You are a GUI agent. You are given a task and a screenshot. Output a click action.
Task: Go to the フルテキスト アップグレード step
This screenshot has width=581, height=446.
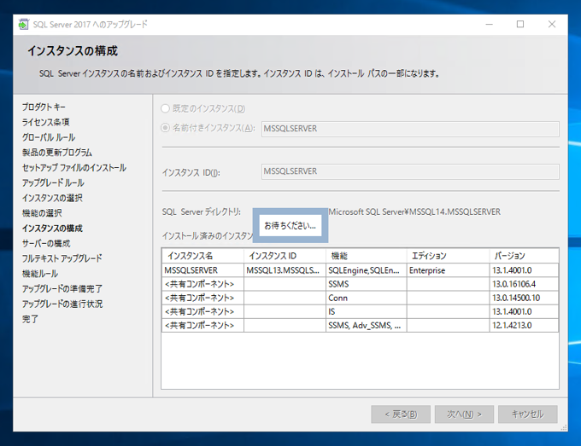click(62, 258)
